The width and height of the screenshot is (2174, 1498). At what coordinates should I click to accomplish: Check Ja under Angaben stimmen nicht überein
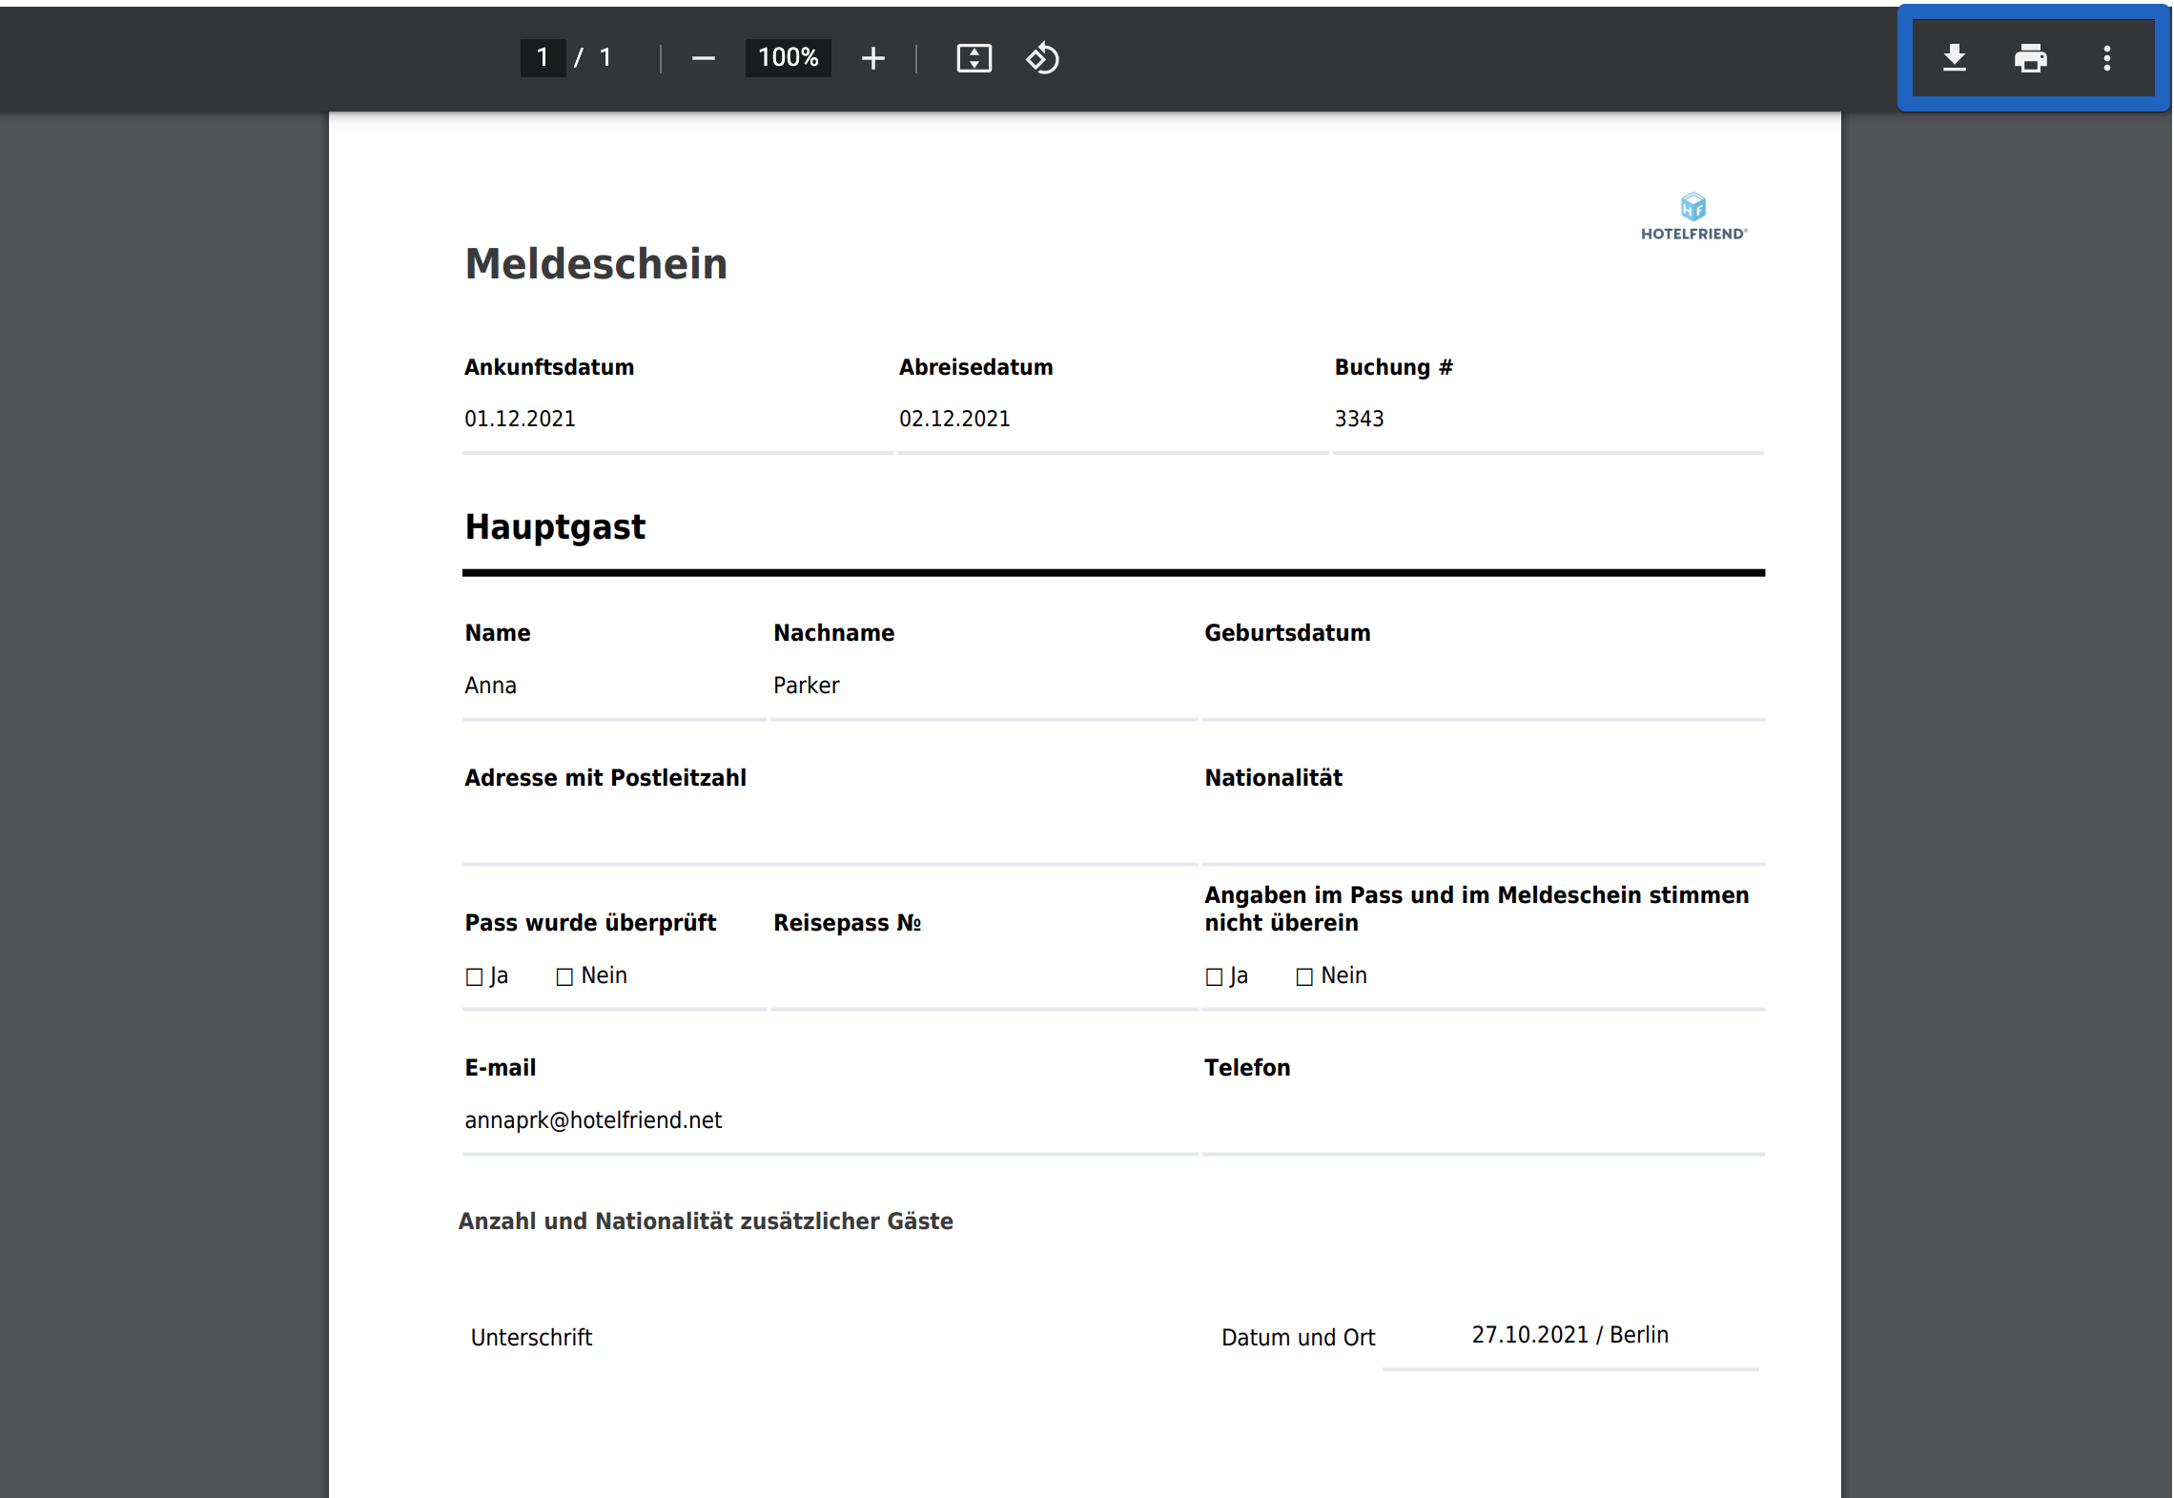point(1214,976)
